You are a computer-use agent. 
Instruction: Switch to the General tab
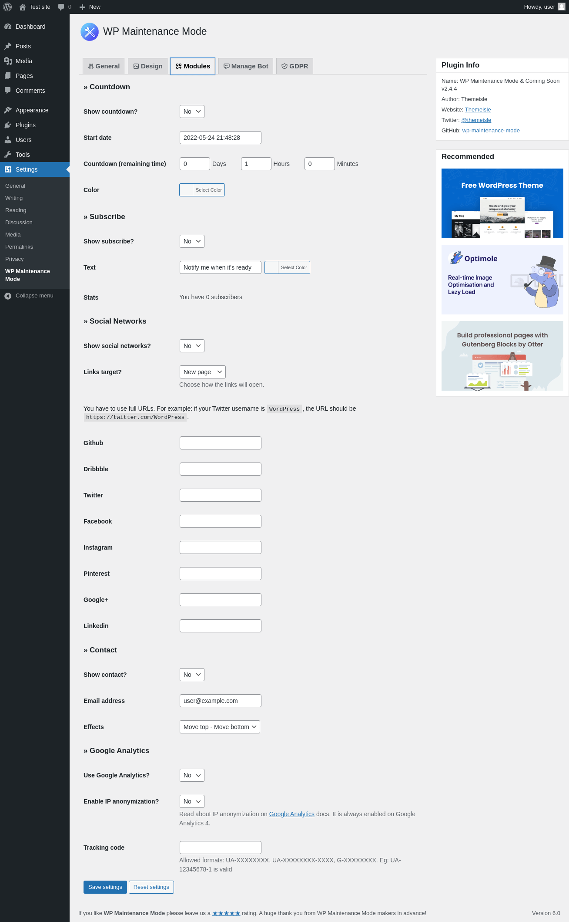pos(104,66)
